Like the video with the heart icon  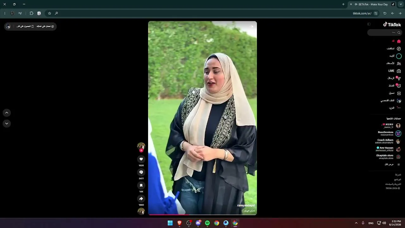click(x=141, y=159)
